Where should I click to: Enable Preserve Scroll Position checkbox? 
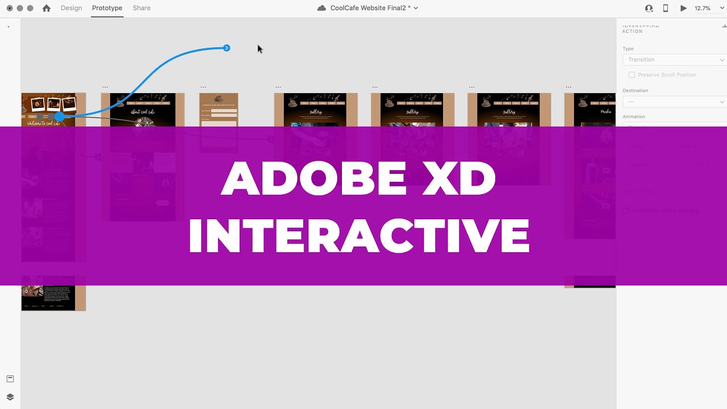(632, 75)
